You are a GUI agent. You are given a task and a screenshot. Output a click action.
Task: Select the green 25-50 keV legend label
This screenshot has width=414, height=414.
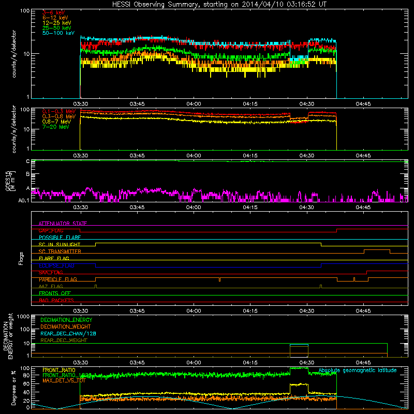(x=56, y=28)
